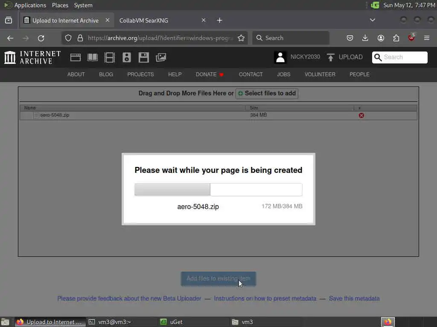Click the Save this metadata link
The height and width of the screenshot is (327, 437).
click(x=354, y=298)
